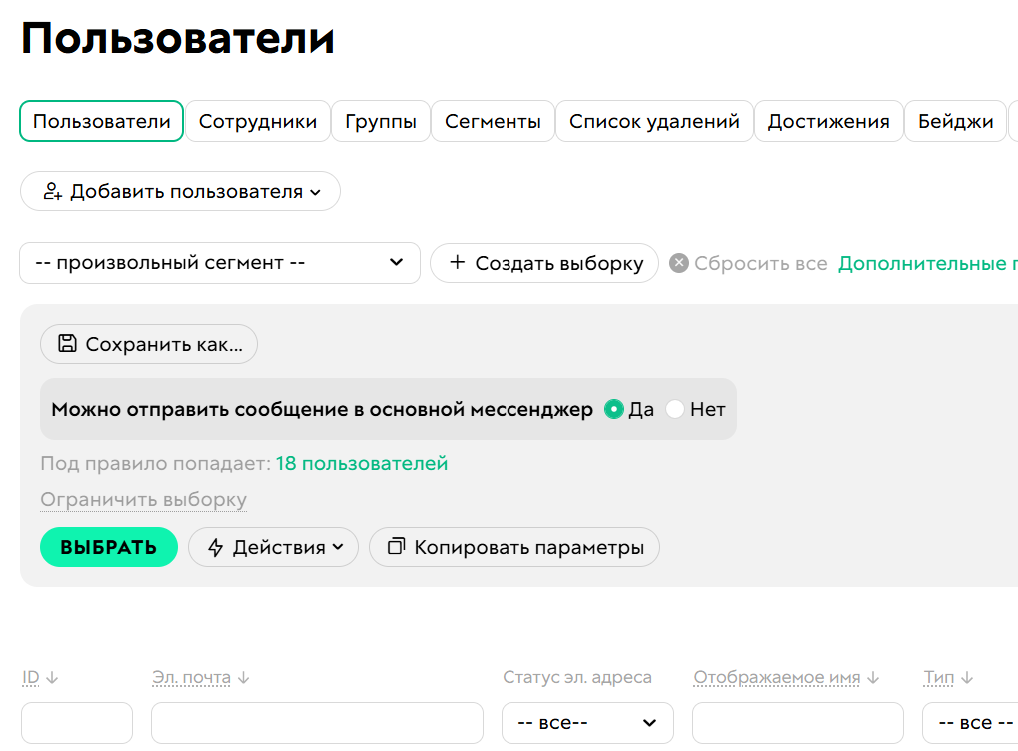The width and height of the screenshot is (1018, 751).
Task: Click the sort arrow on the ID column
Action: point(49,677)
